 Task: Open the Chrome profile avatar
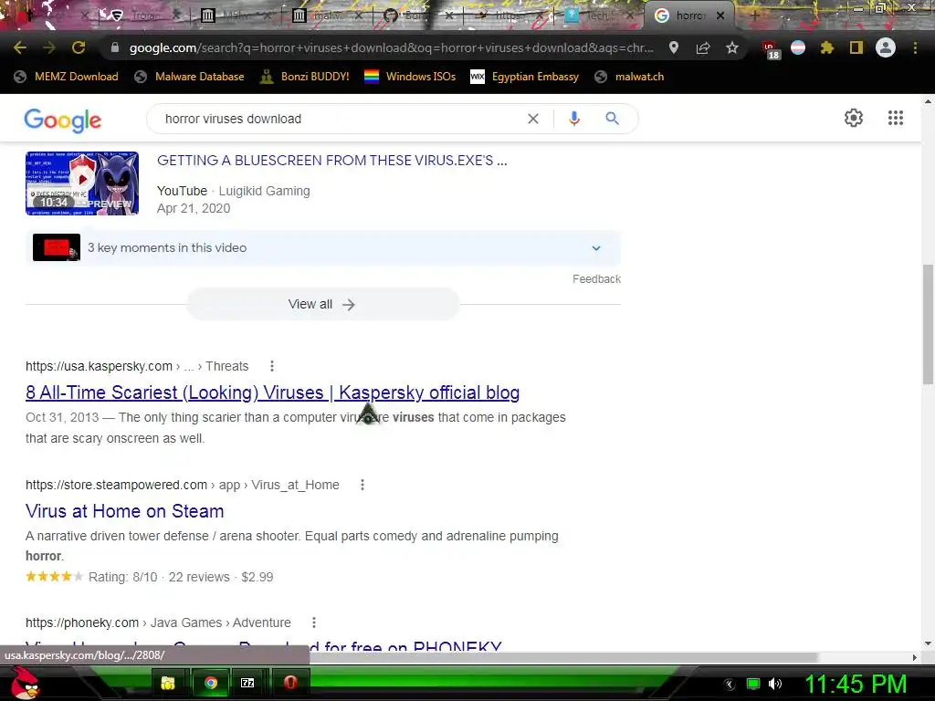(886, 47)
